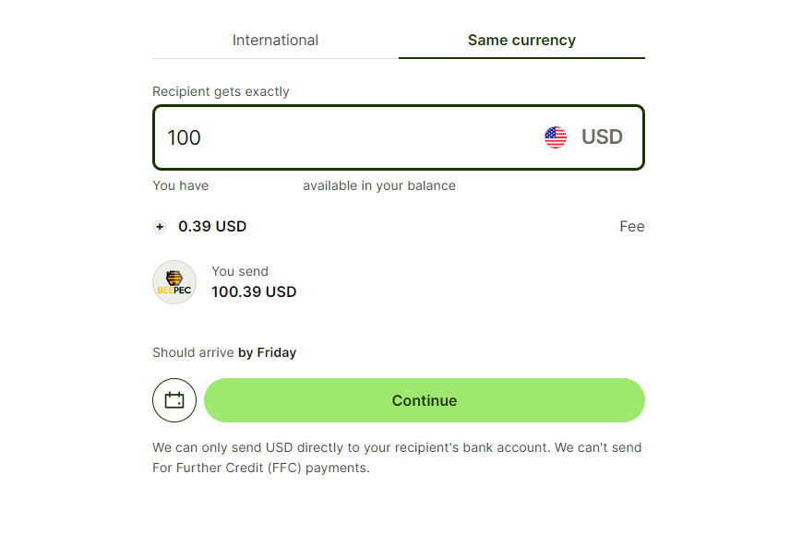Screen dimensions: 802x534
Task: Click inside the recipient amount field
Action: [x=323, y=136]
